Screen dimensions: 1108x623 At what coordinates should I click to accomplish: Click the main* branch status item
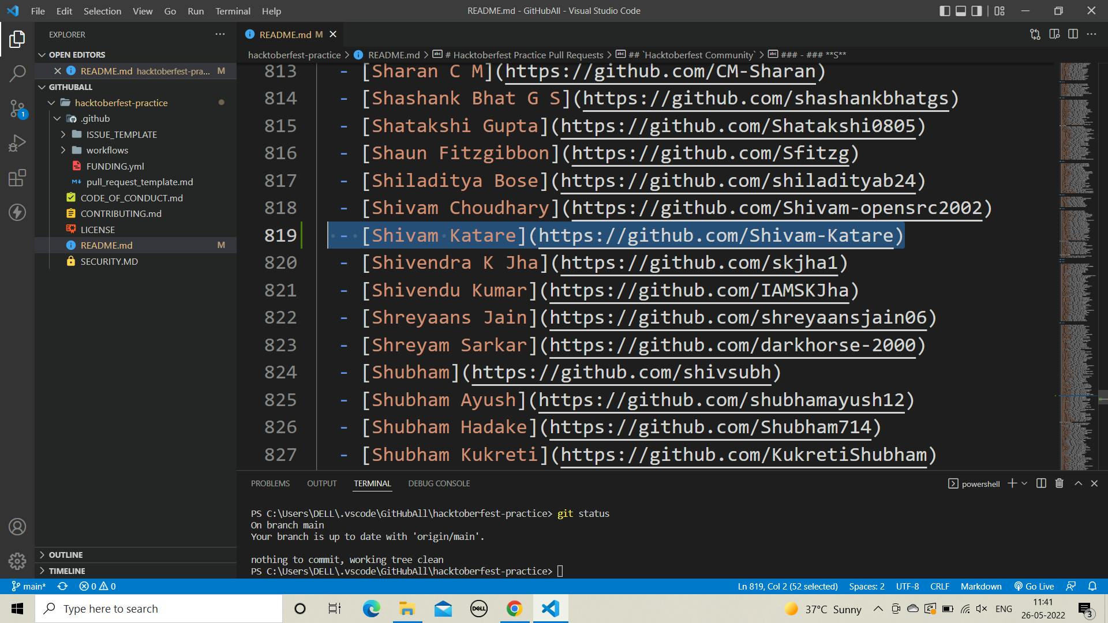pos(29,586)
